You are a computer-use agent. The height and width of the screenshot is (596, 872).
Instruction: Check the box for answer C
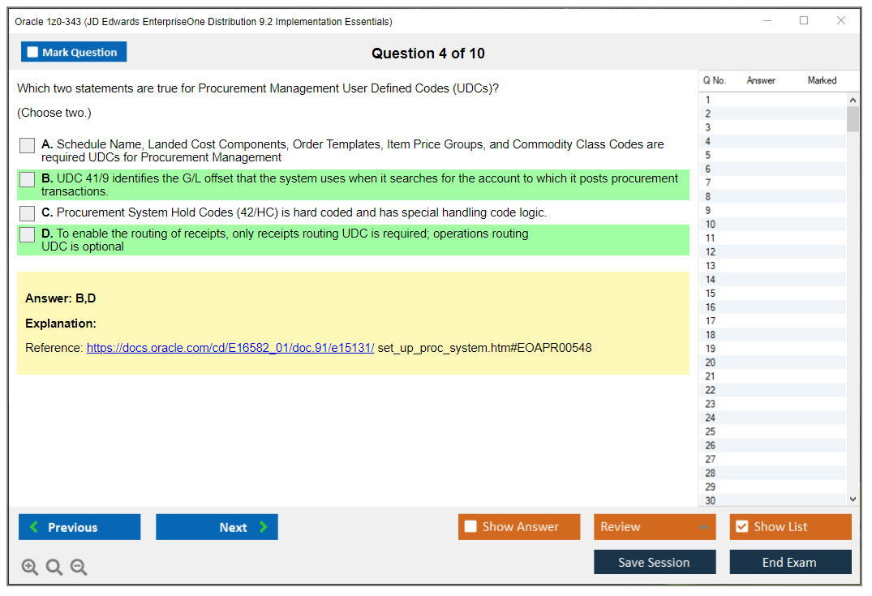click(28, 213)
